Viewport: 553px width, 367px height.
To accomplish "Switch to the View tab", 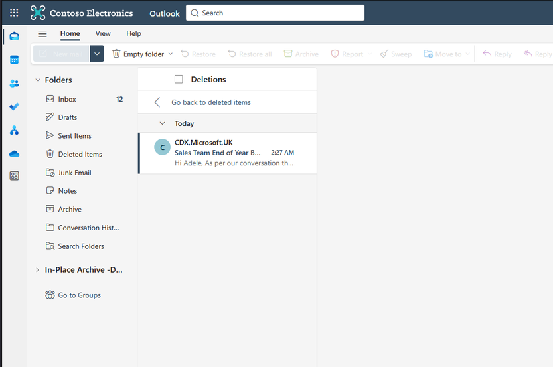I will 103,33.
